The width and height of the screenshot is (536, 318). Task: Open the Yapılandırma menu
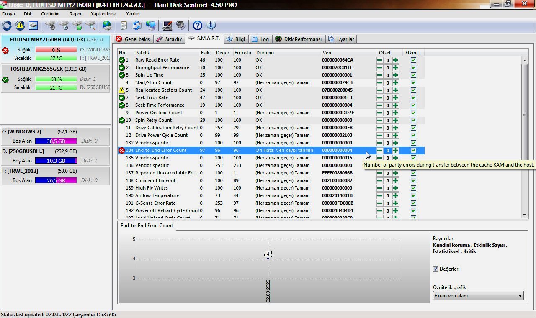[103, 14]
